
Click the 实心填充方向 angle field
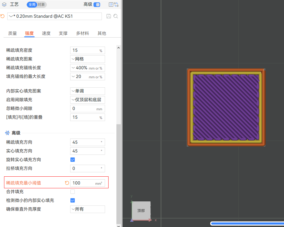(x=88, y=151)
